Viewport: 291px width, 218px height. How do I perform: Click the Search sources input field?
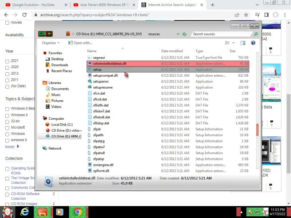[222, 34]
